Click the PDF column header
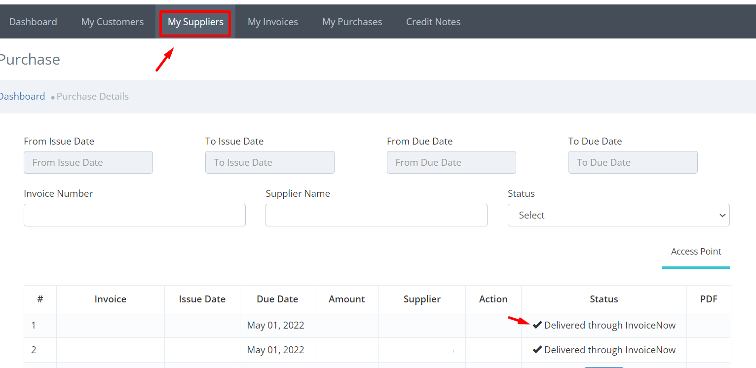The image size is (756, 368). click(x=709, y=299)
